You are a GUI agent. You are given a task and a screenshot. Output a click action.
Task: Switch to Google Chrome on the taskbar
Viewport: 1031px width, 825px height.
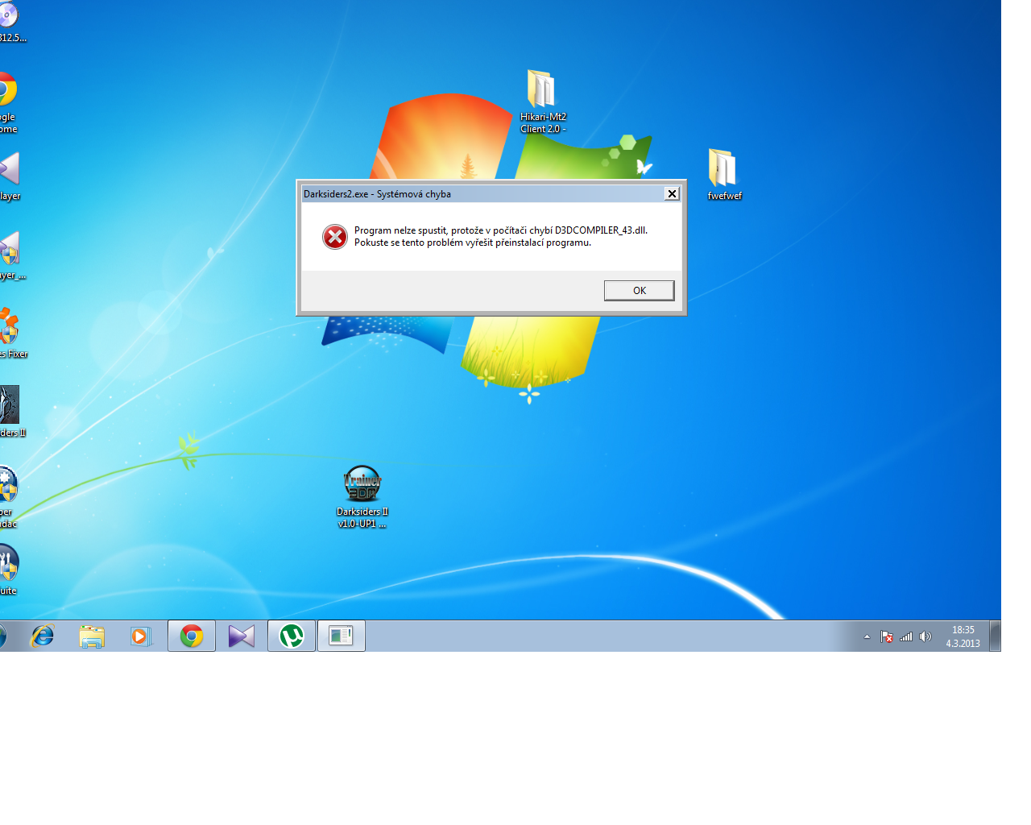[192, 636]
